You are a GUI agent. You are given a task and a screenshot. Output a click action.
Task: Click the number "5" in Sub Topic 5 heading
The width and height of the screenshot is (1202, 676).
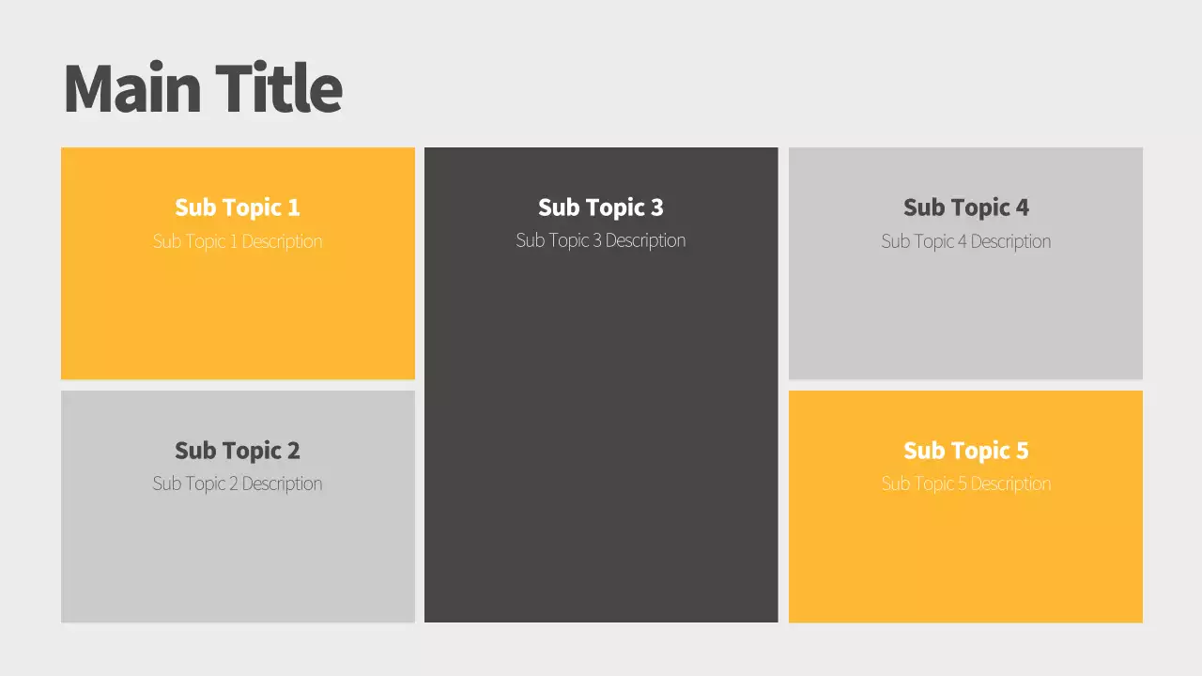(1022, 451)
